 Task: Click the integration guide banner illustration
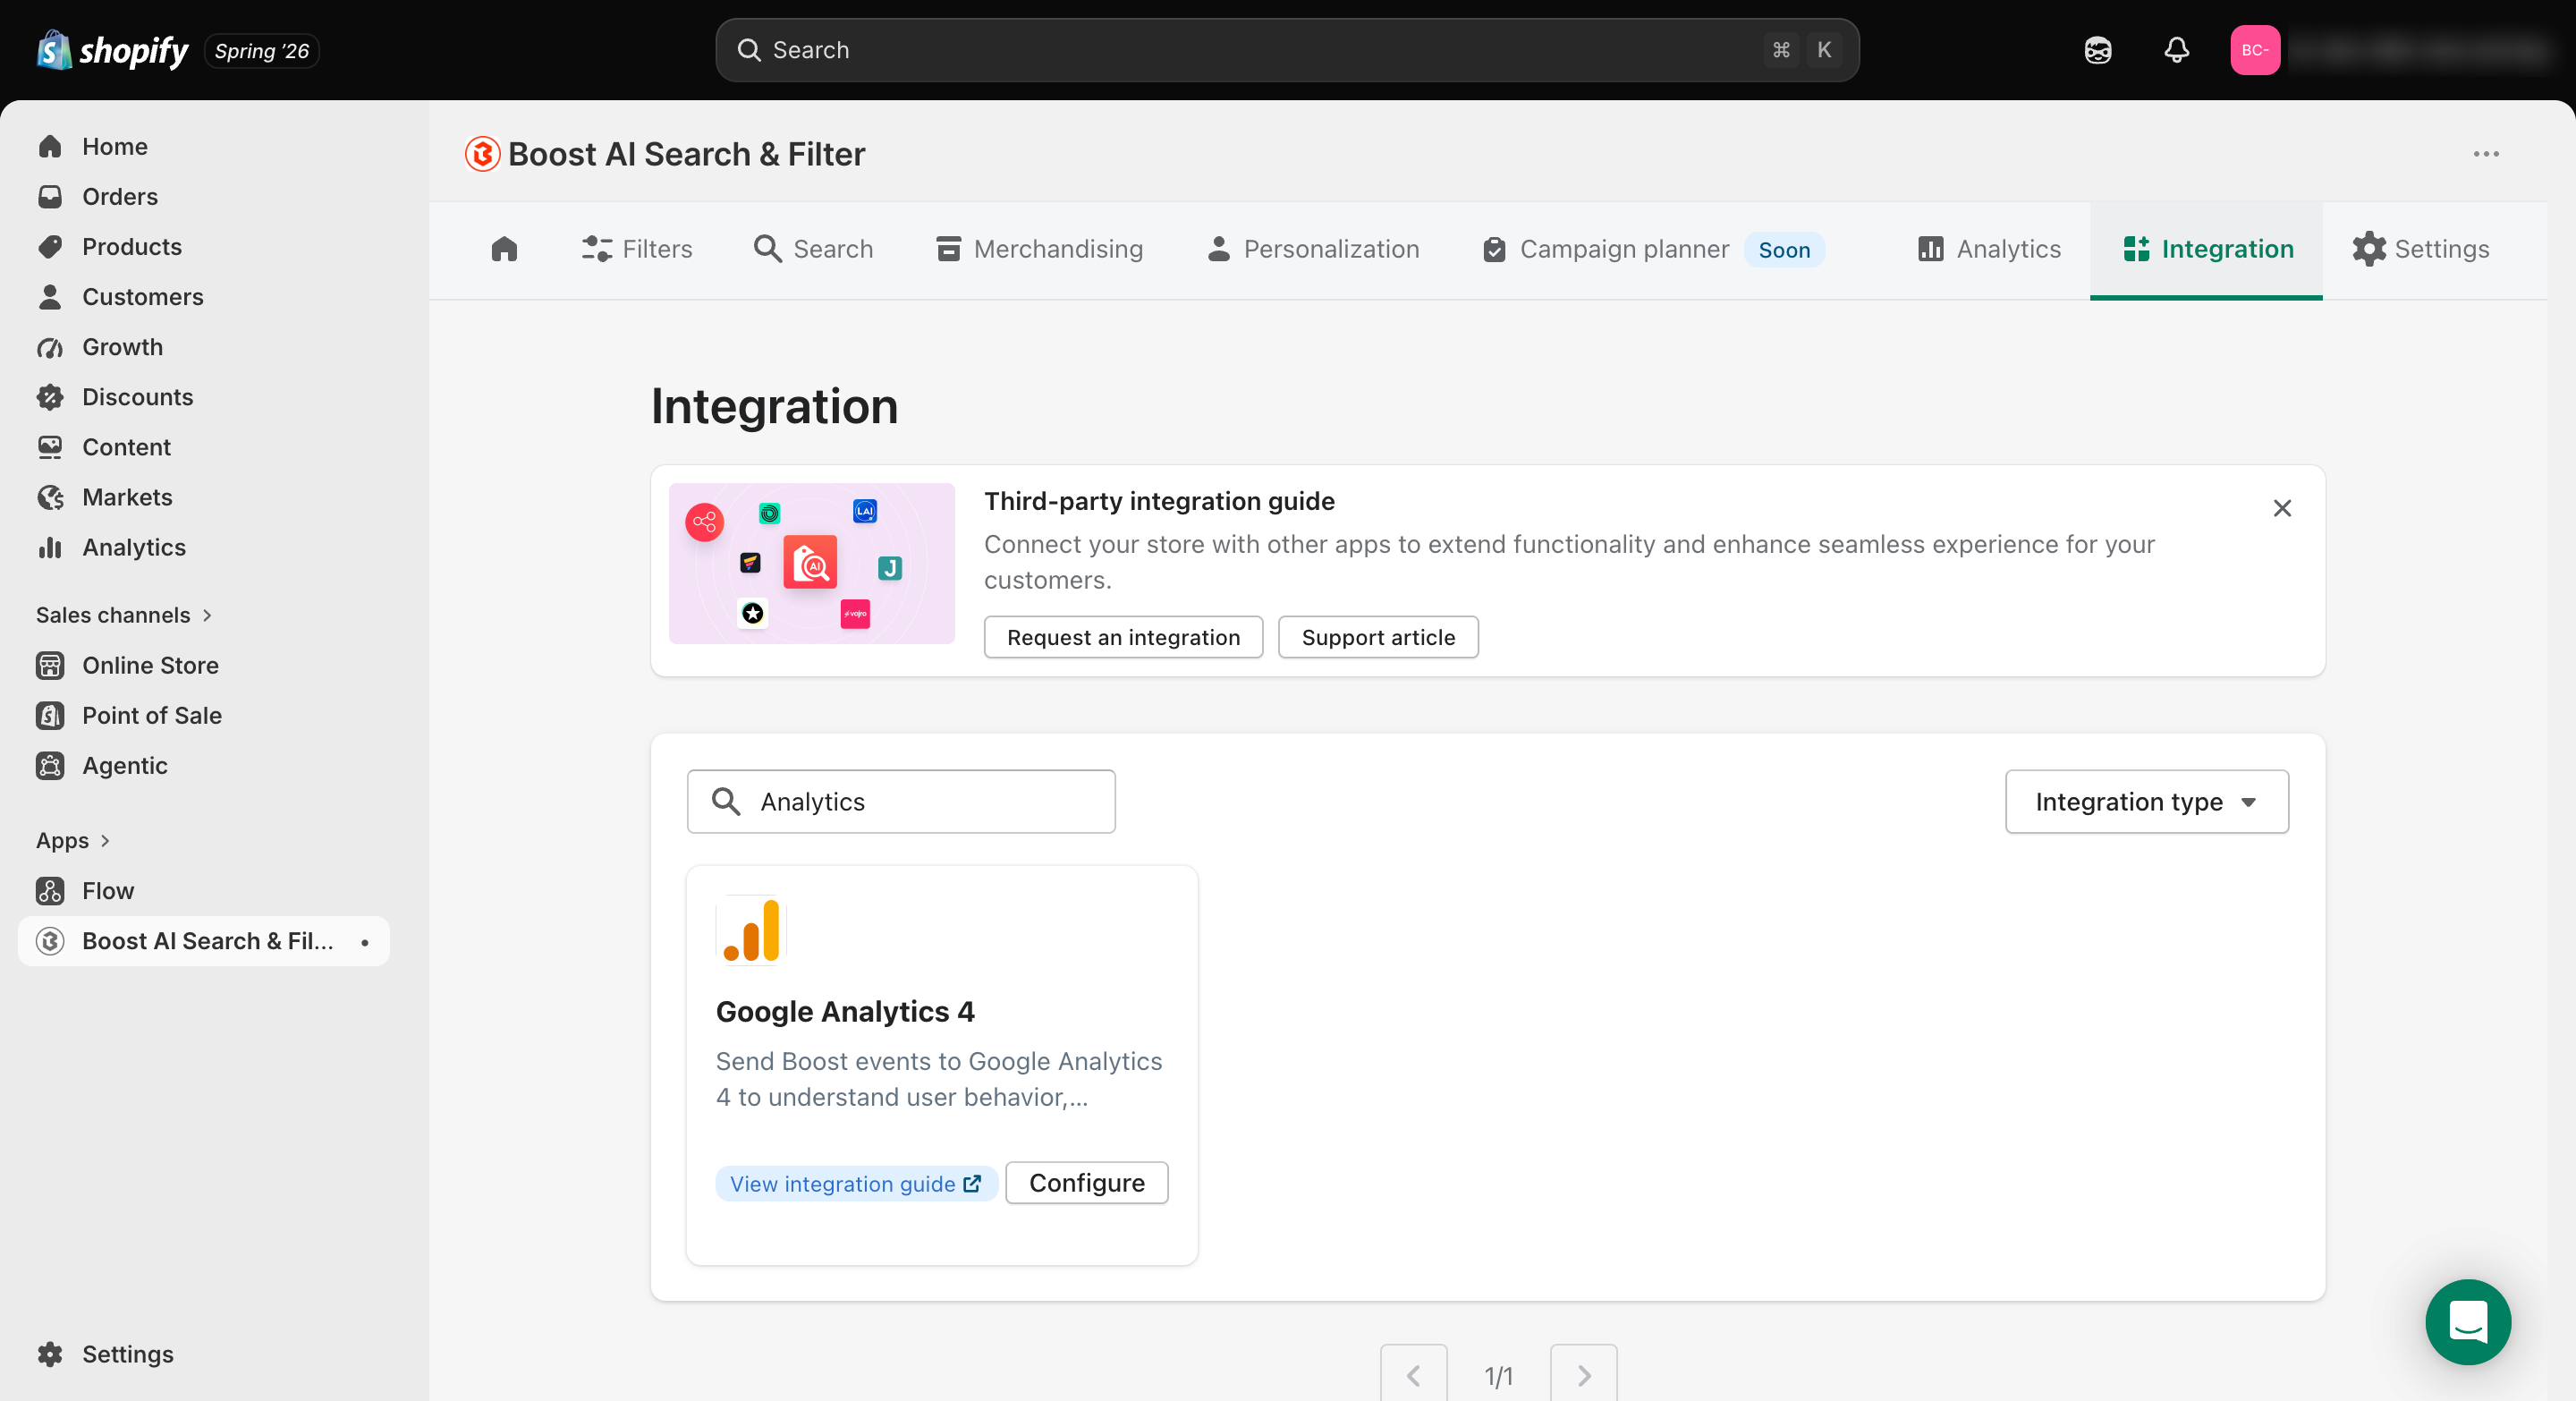click(811, 564)
